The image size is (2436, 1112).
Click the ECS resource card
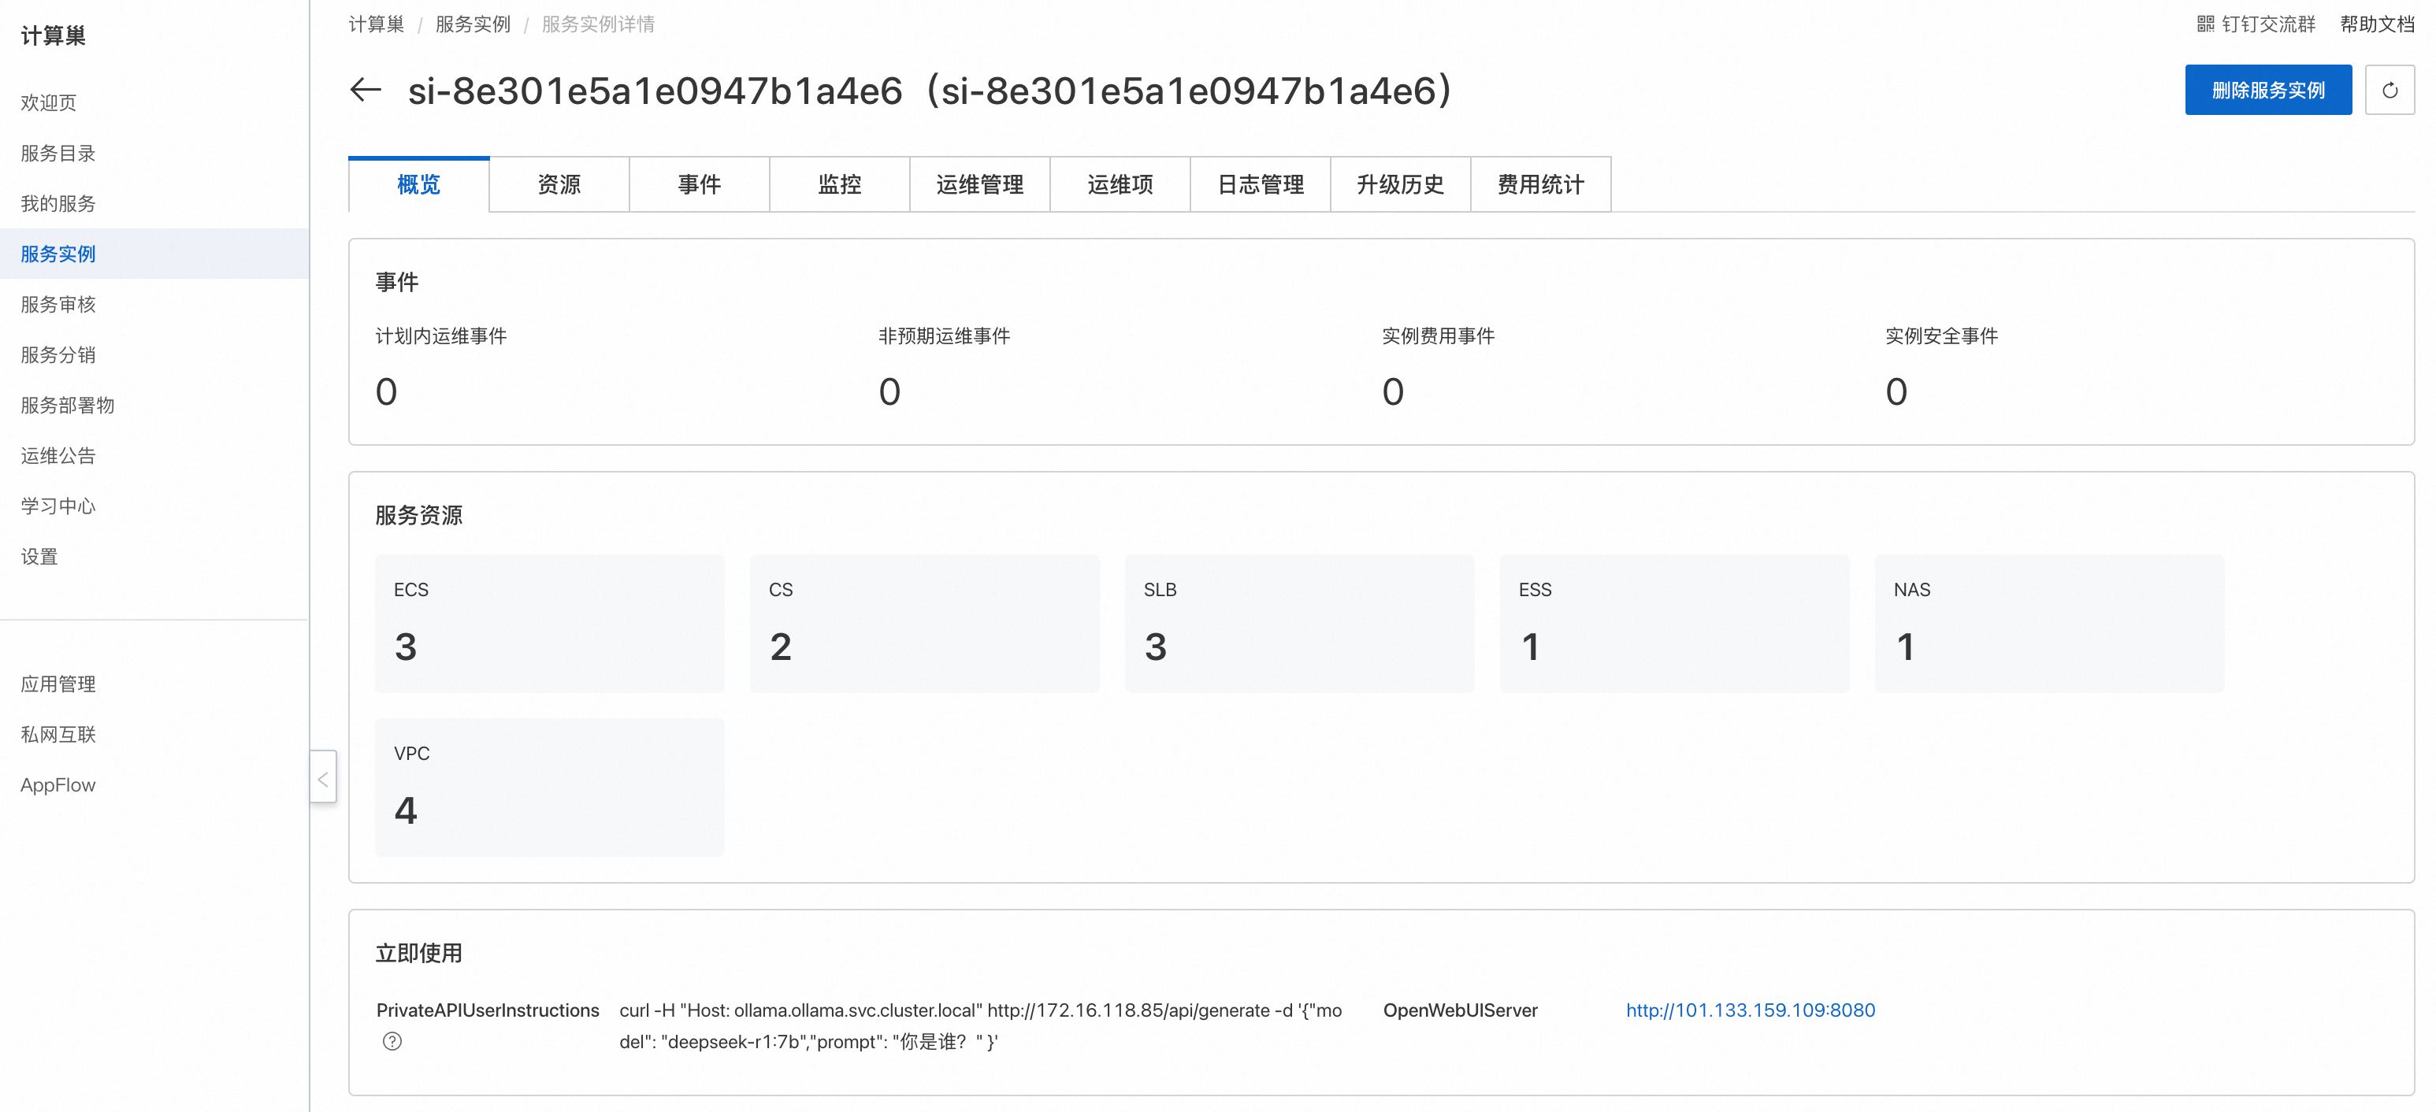pos(549,622)
